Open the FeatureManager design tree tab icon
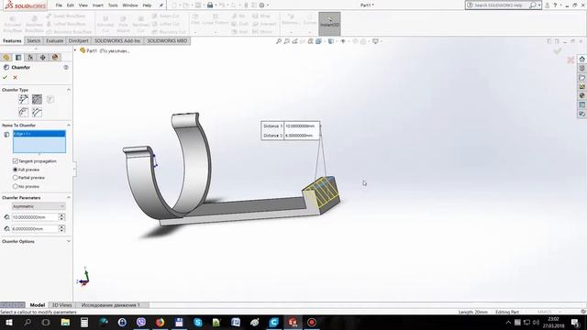This screenshot has width=587, height=330. click(6, 57)
